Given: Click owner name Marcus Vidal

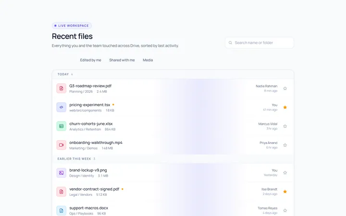Looking at the screenshot, I should (x=268, y=124).
